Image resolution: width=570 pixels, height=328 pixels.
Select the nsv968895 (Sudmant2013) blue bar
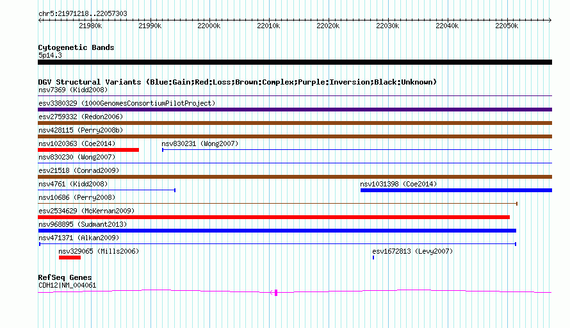pos(277,231)
